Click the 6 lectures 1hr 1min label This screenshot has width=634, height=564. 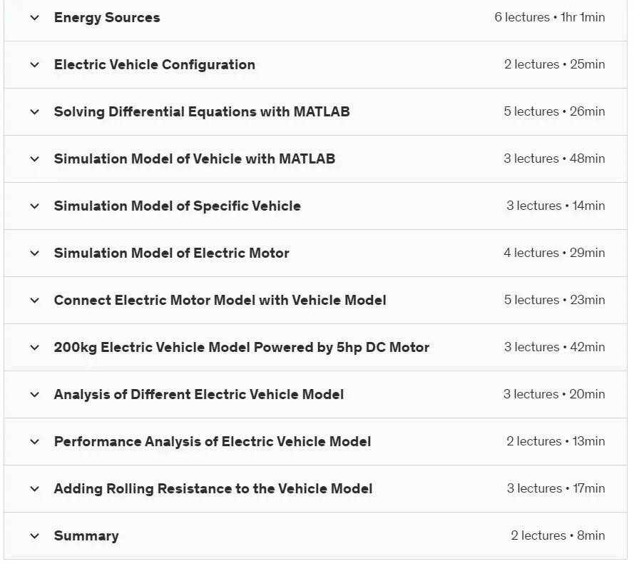[x=550, y=17]
